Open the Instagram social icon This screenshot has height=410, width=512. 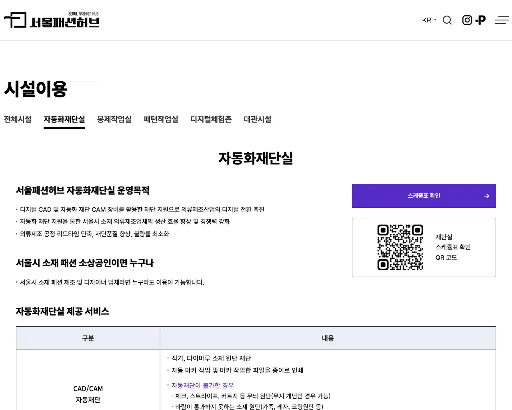467,20
